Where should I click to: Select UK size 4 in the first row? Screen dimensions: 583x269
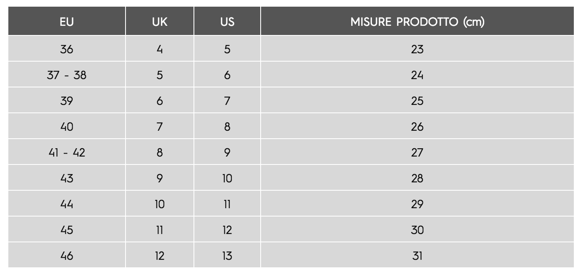pyautogui.click(x=160, y=49)
